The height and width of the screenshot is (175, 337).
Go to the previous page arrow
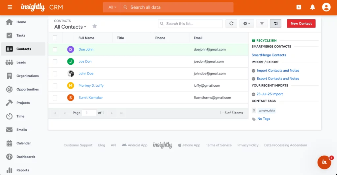(x=65, y=113)
